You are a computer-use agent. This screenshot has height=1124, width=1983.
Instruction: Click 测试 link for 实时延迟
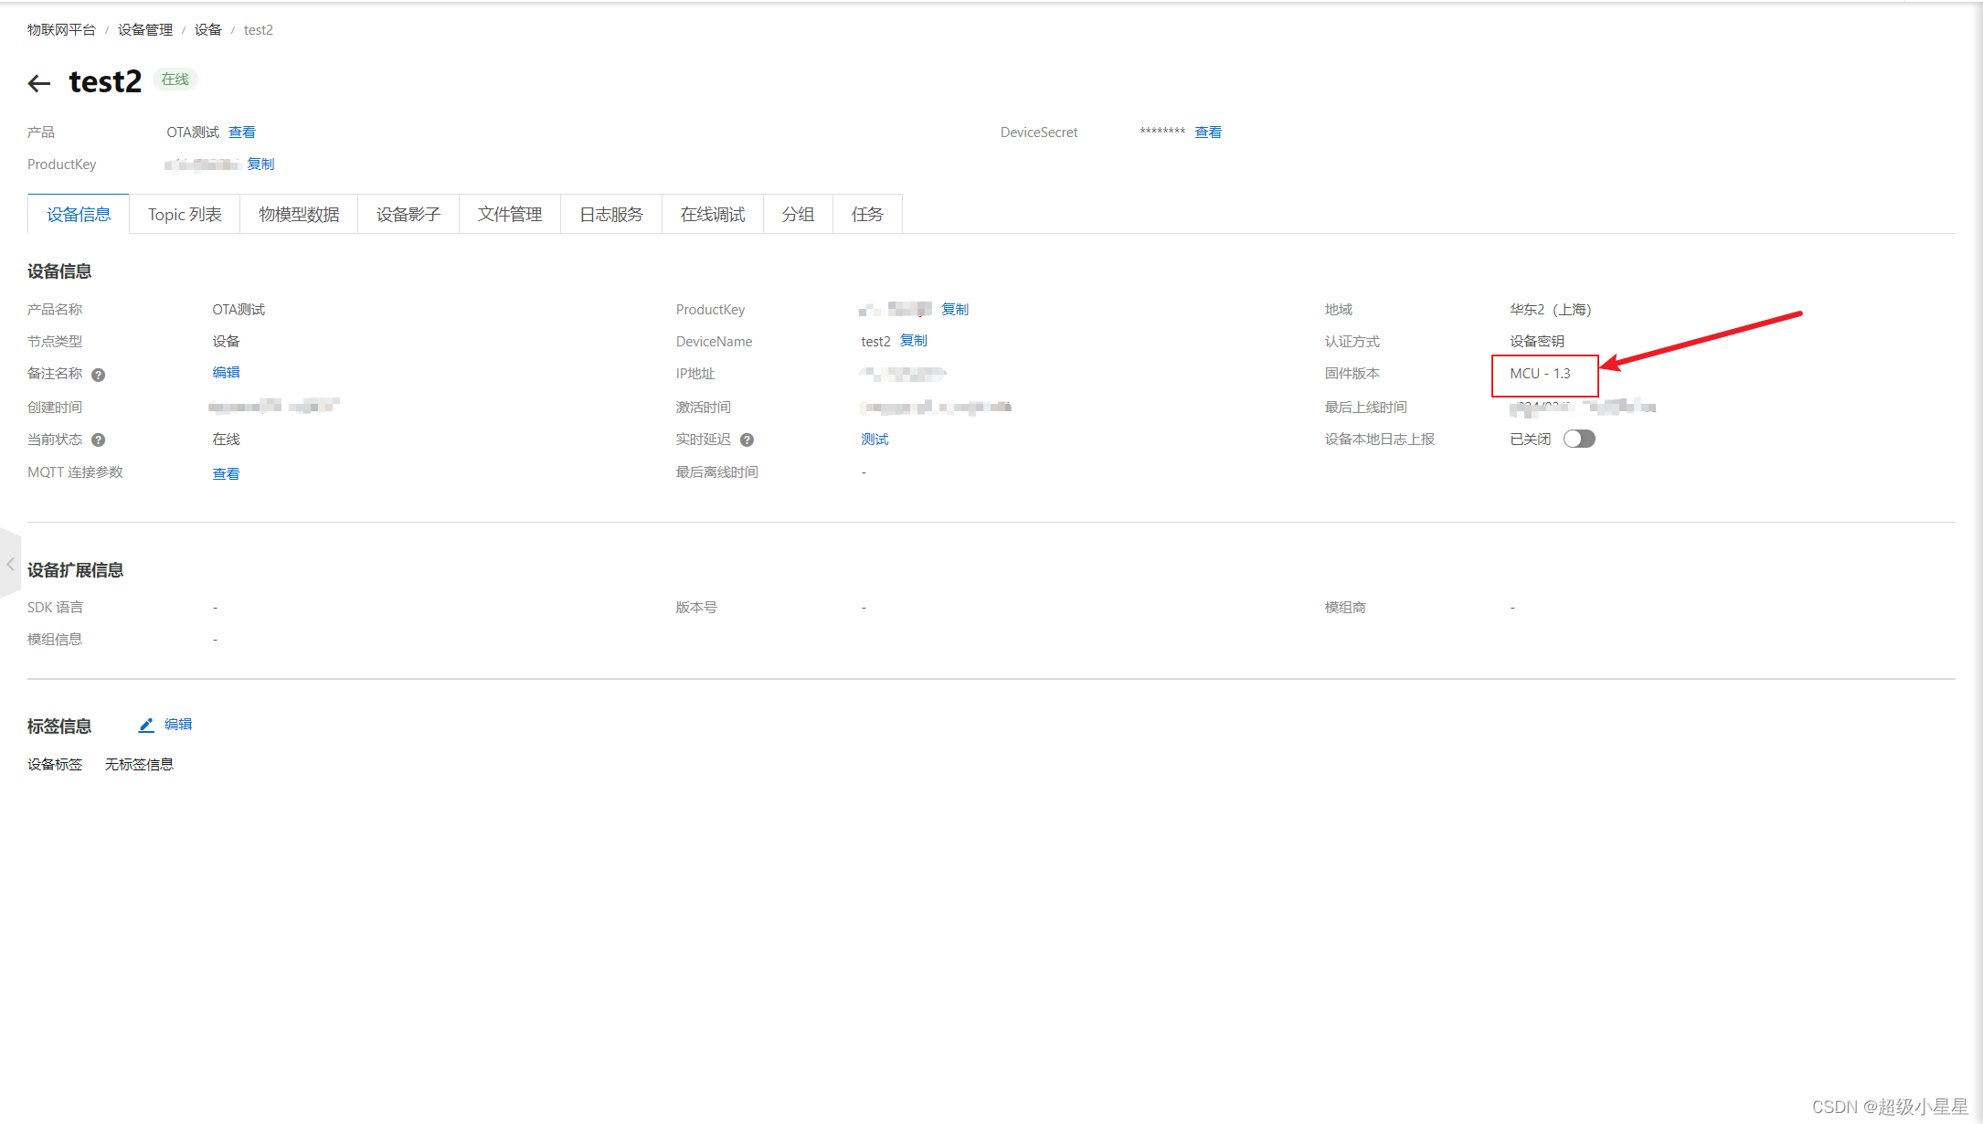click(875, 440)
